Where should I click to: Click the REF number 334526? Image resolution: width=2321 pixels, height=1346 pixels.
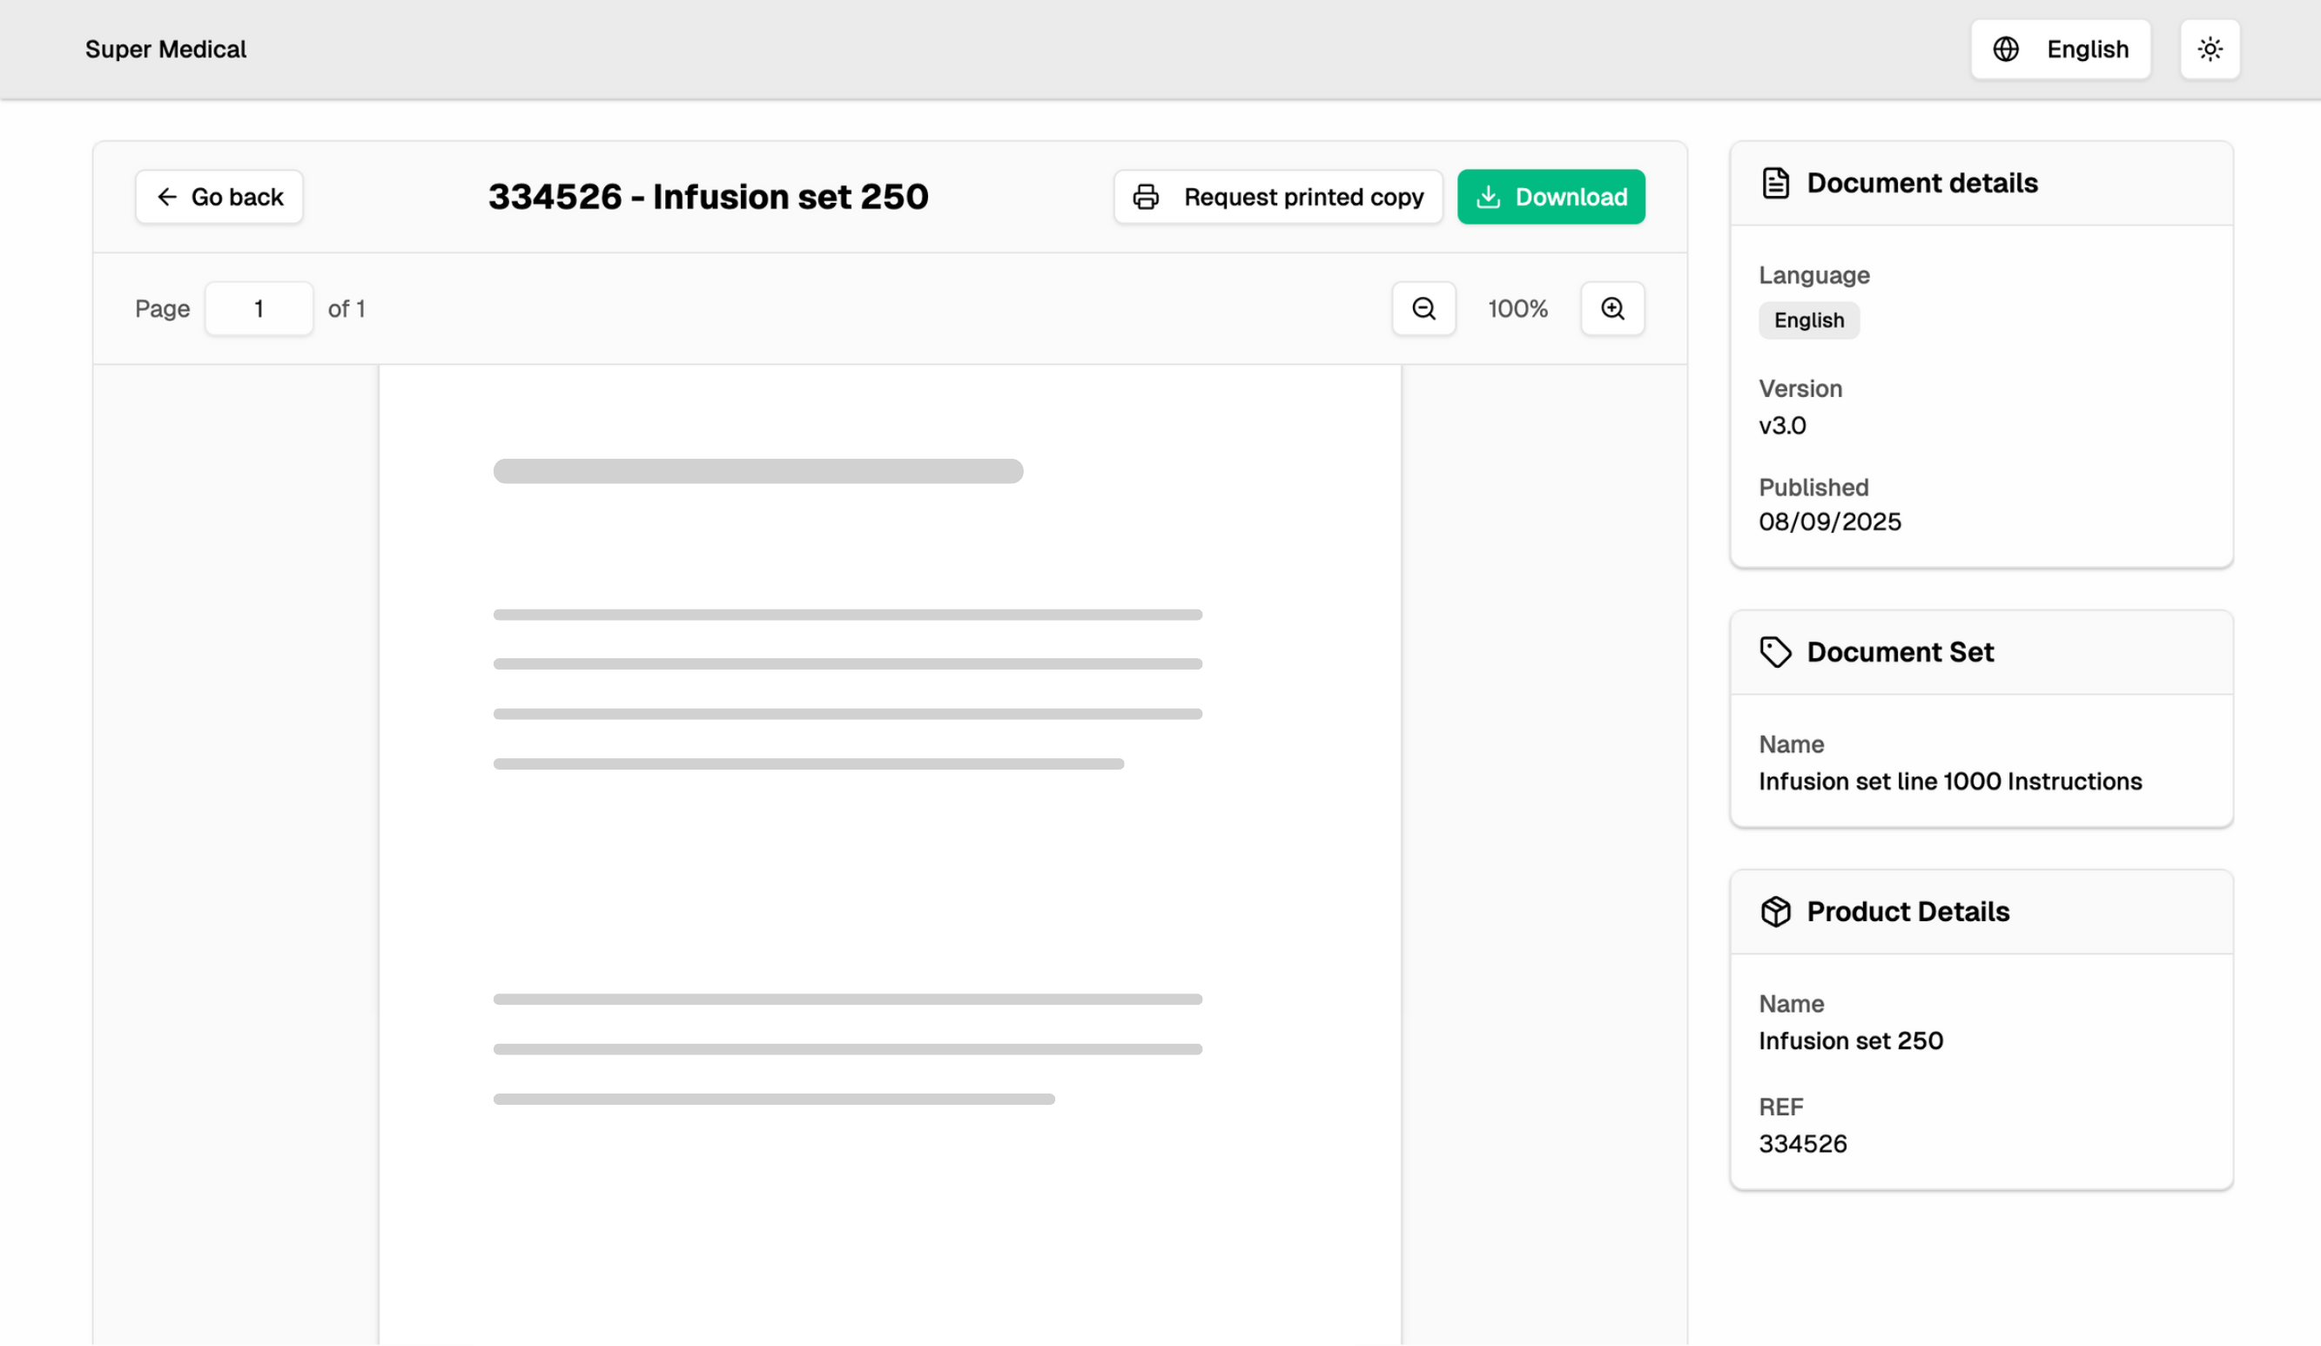(x=1801, y=1143)
